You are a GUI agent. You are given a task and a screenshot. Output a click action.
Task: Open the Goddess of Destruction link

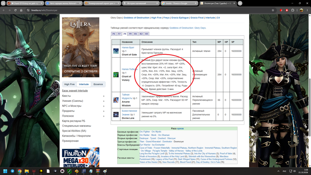pos(137,18)
